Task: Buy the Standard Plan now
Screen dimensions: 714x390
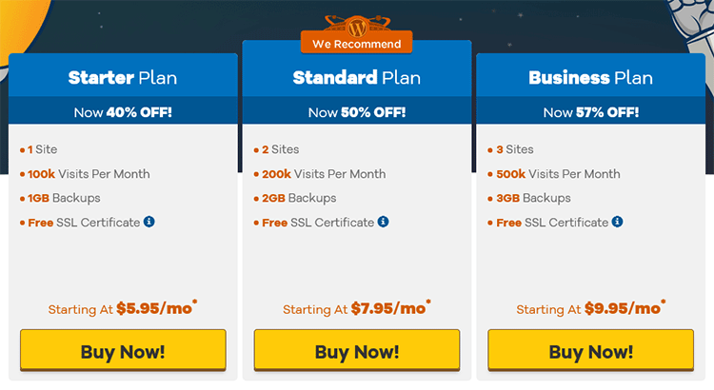Action: pyautogui.click(x=357, y=350)
